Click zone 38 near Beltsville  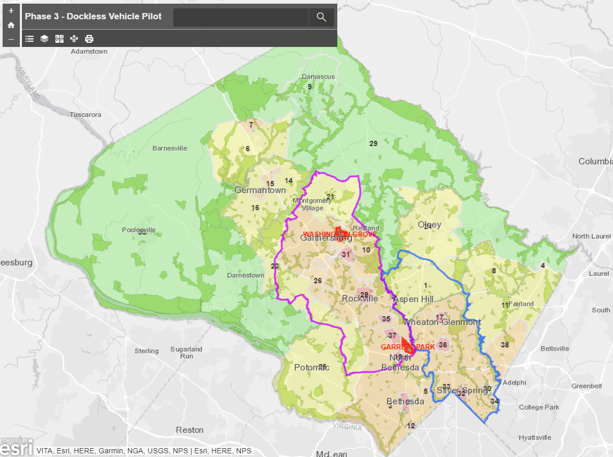click(x=504, y=345)
